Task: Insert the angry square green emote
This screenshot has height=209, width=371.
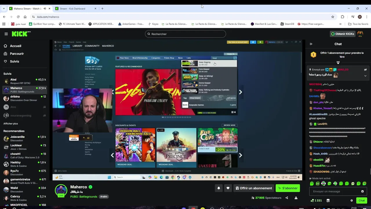Action: click(x=318, y=183)
